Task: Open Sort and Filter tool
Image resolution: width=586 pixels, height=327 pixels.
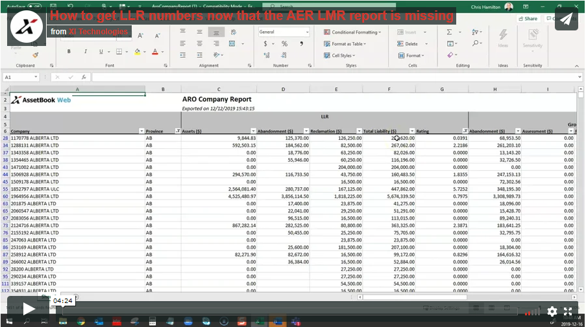Action: [x=475, y=32]
